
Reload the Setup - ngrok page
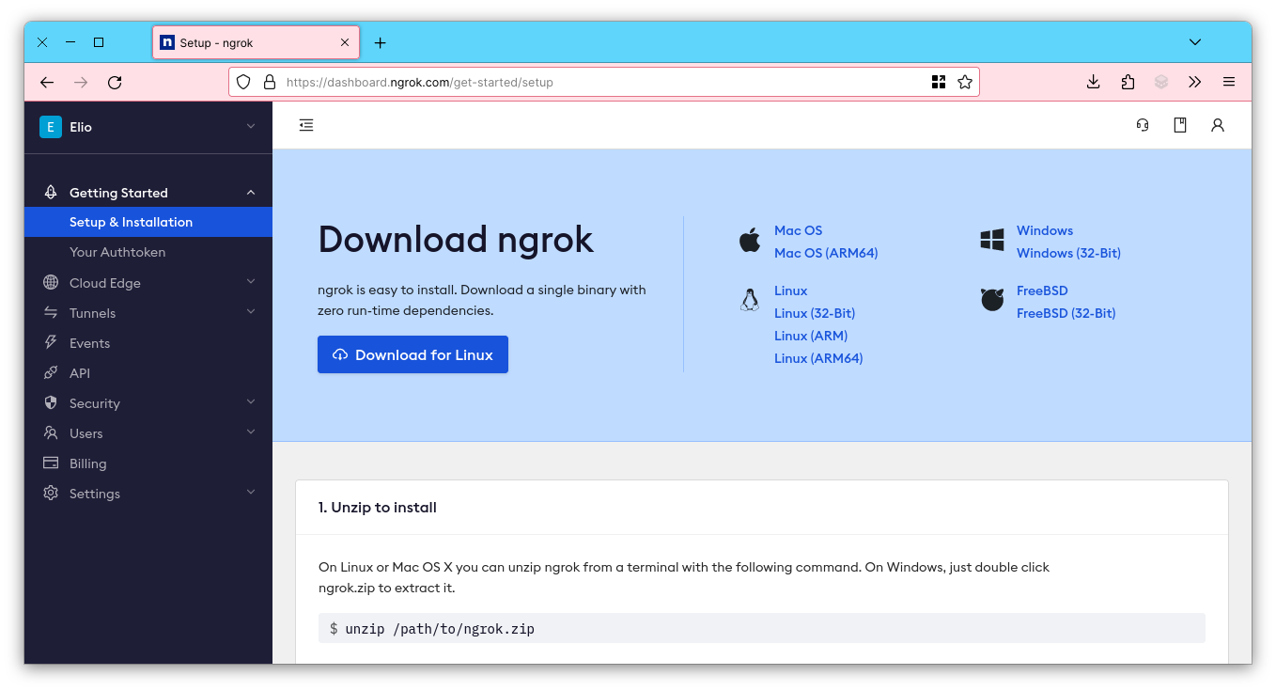click(115, 82)
